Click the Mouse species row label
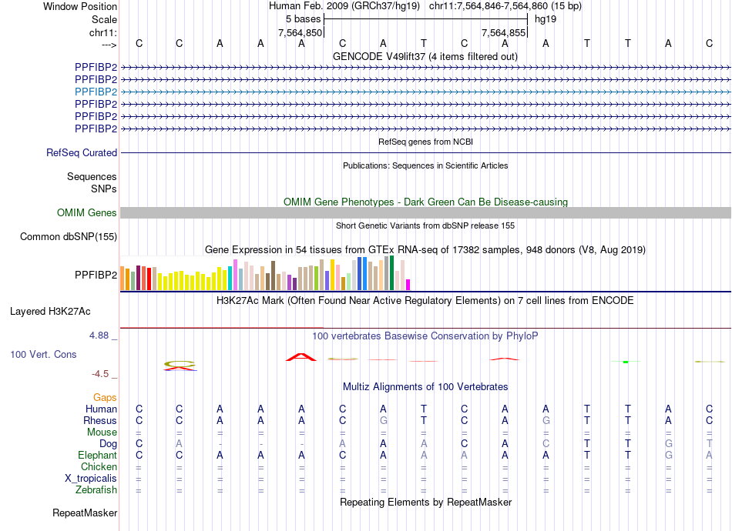The width and height of the screenshot is (732, 531). click(102, 432)
